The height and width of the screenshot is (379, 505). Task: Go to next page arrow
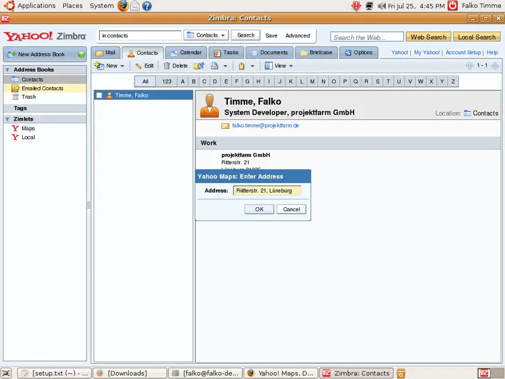click(495, 66)
